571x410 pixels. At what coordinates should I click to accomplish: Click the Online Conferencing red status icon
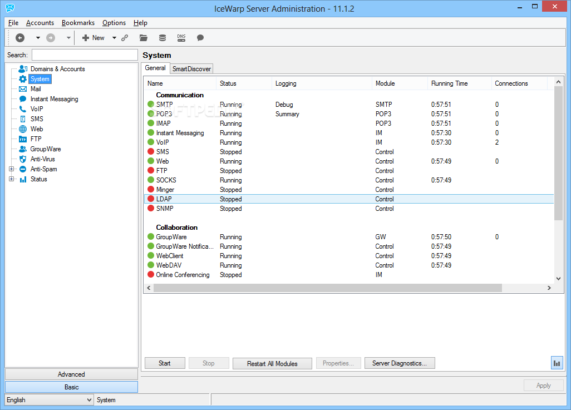[151, 275]
